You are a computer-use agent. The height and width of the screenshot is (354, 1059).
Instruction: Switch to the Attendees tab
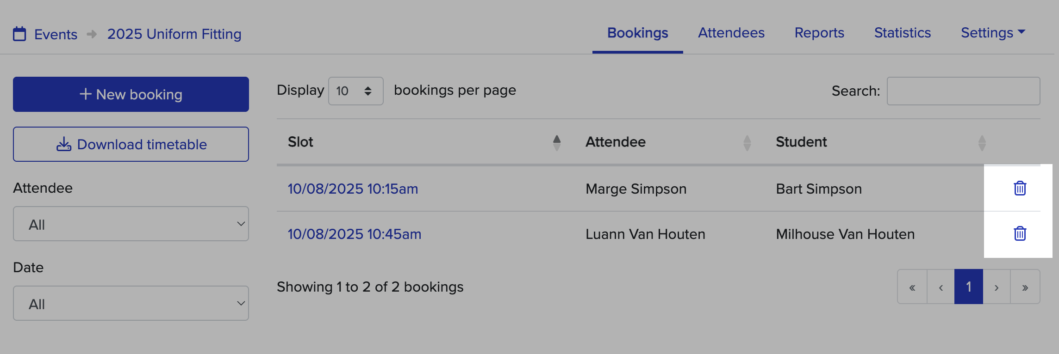pos(731,32)
